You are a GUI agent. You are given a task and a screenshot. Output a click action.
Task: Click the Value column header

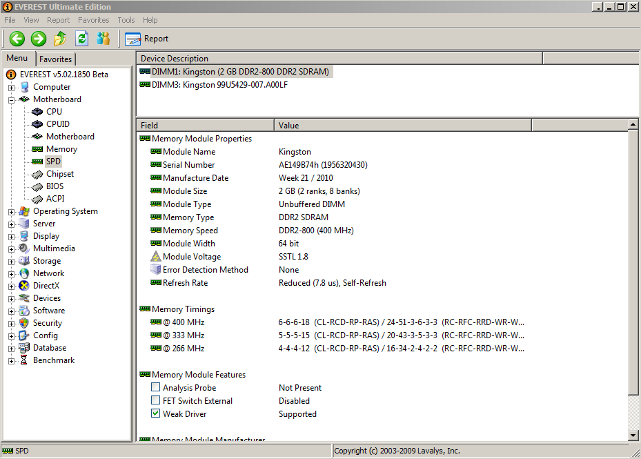pos(402,125)
